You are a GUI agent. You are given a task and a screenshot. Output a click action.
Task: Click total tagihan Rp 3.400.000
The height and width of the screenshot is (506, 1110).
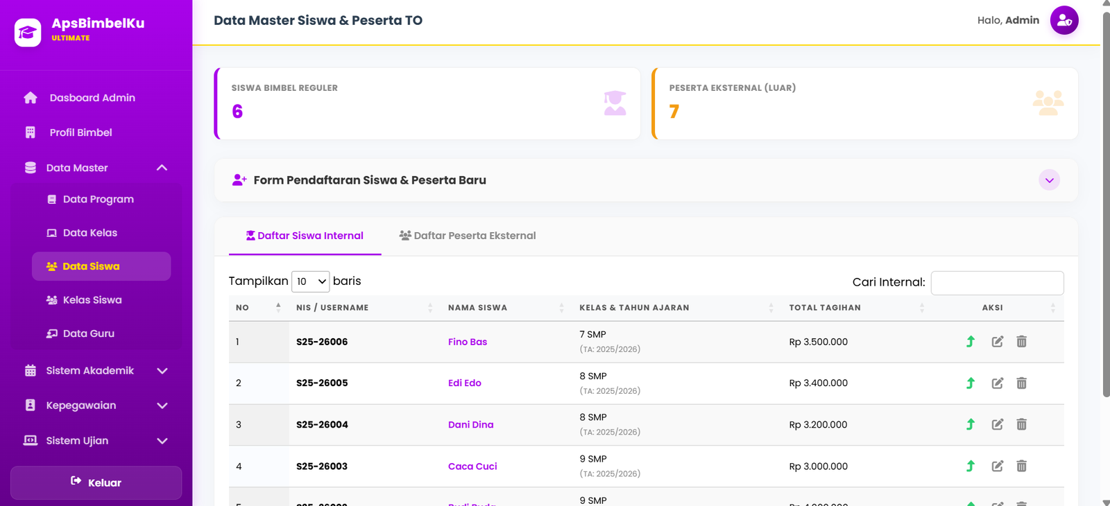[819, 383]
